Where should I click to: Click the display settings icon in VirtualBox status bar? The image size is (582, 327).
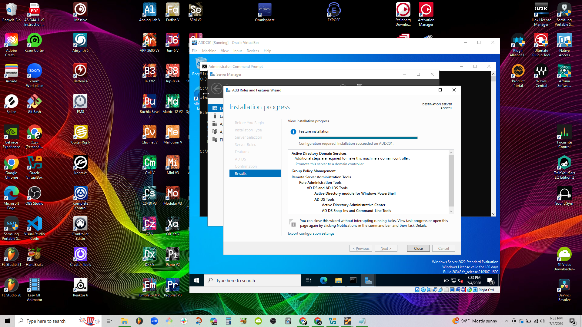coord(452,290)
